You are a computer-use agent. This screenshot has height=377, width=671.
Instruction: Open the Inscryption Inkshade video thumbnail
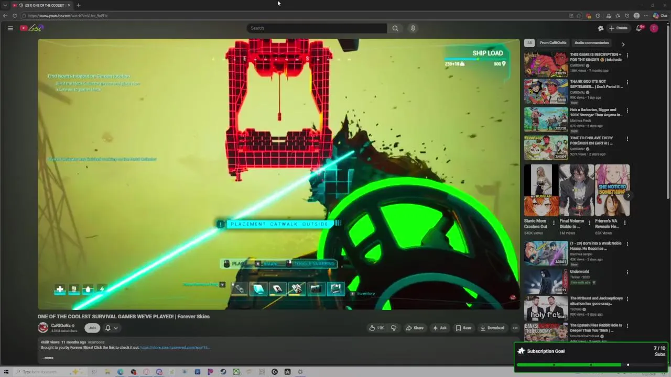pos(546,64)
